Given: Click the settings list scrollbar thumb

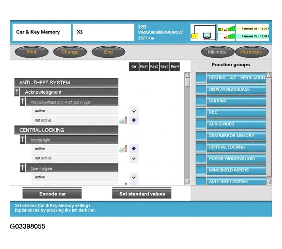Looking at the screenshot, I should coord(187,82).
